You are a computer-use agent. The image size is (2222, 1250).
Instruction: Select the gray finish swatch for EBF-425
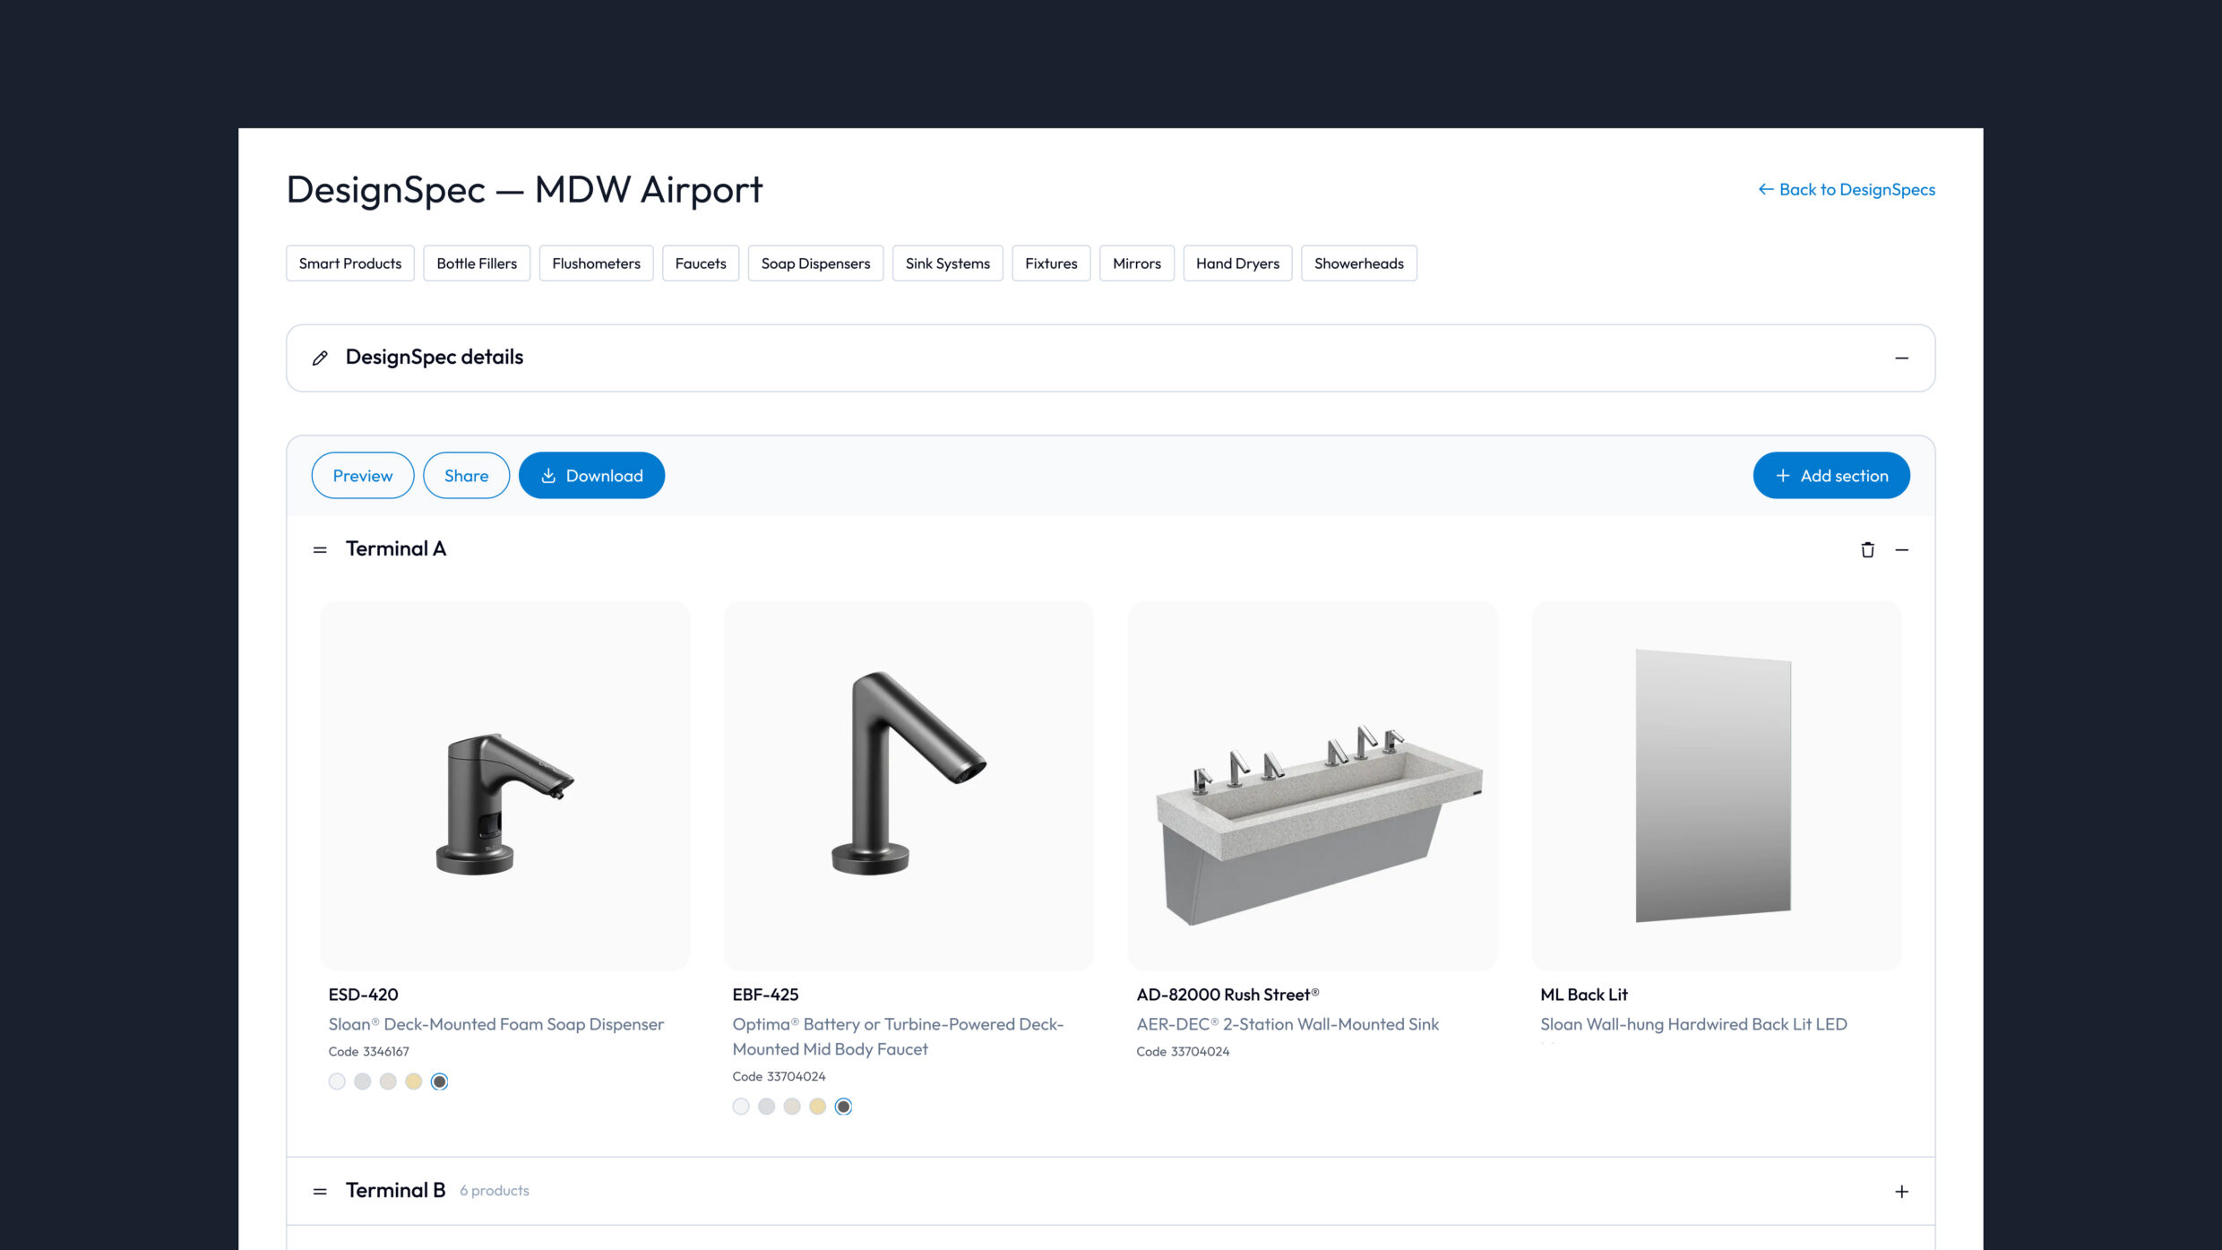click(767, 1107)
